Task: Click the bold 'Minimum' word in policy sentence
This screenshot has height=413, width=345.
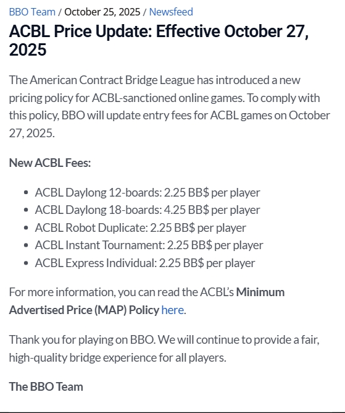Action: click(x=260, y=292)
